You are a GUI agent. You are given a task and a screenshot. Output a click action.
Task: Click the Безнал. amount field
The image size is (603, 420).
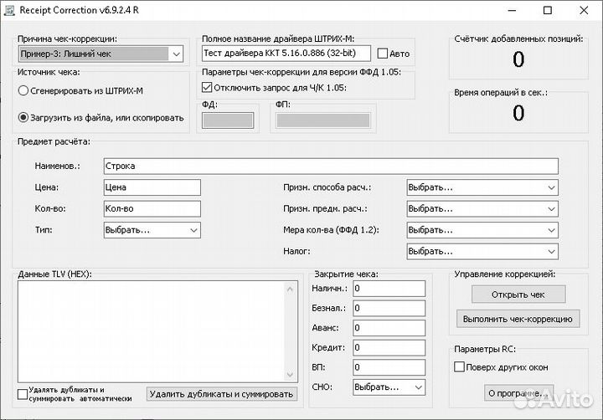[389, 308]
